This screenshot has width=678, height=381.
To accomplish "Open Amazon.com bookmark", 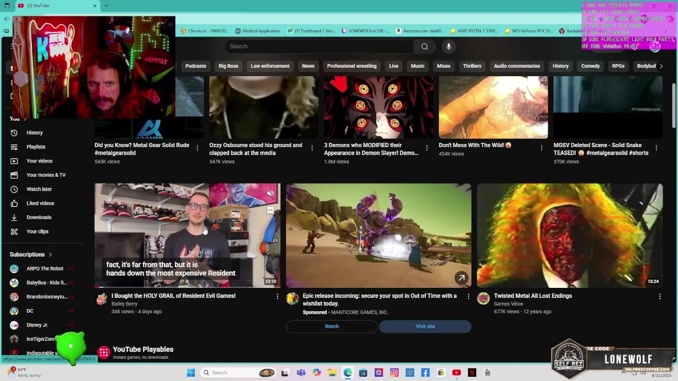I will pyautogui.click(x=420, y=31).
